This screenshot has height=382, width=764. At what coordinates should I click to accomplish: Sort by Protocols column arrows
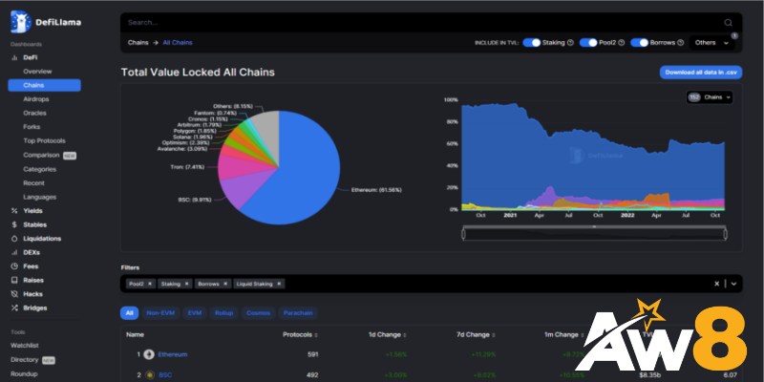[x=316, y=335]
